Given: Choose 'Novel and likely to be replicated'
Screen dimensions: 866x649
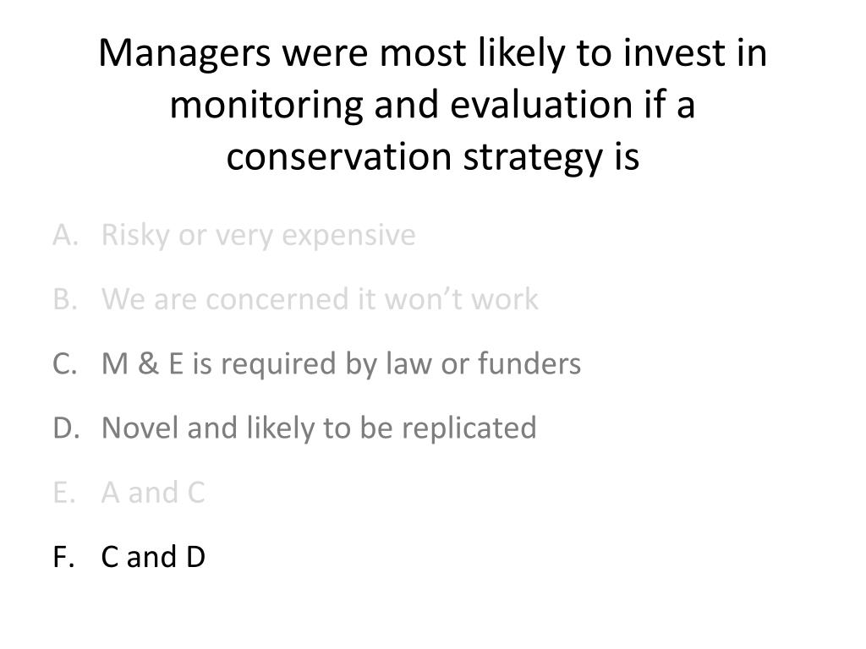Looking at the screenshot, I should (x=319, y=428).
